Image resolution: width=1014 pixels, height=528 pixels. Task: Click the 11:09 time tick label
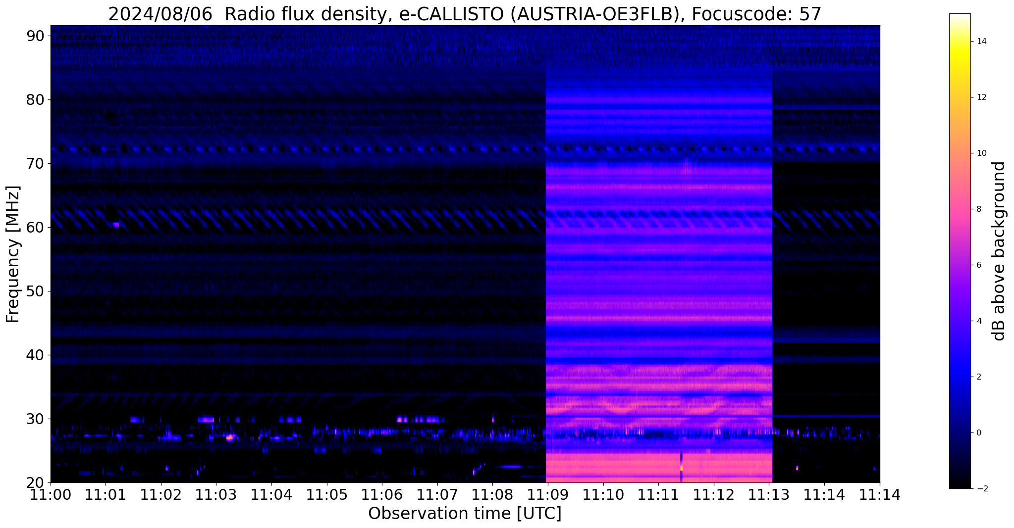pos(547,495)
